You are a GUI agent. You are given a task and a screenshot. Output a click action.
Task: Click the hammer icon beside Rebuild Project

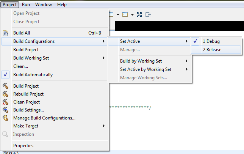coord(5,94)
